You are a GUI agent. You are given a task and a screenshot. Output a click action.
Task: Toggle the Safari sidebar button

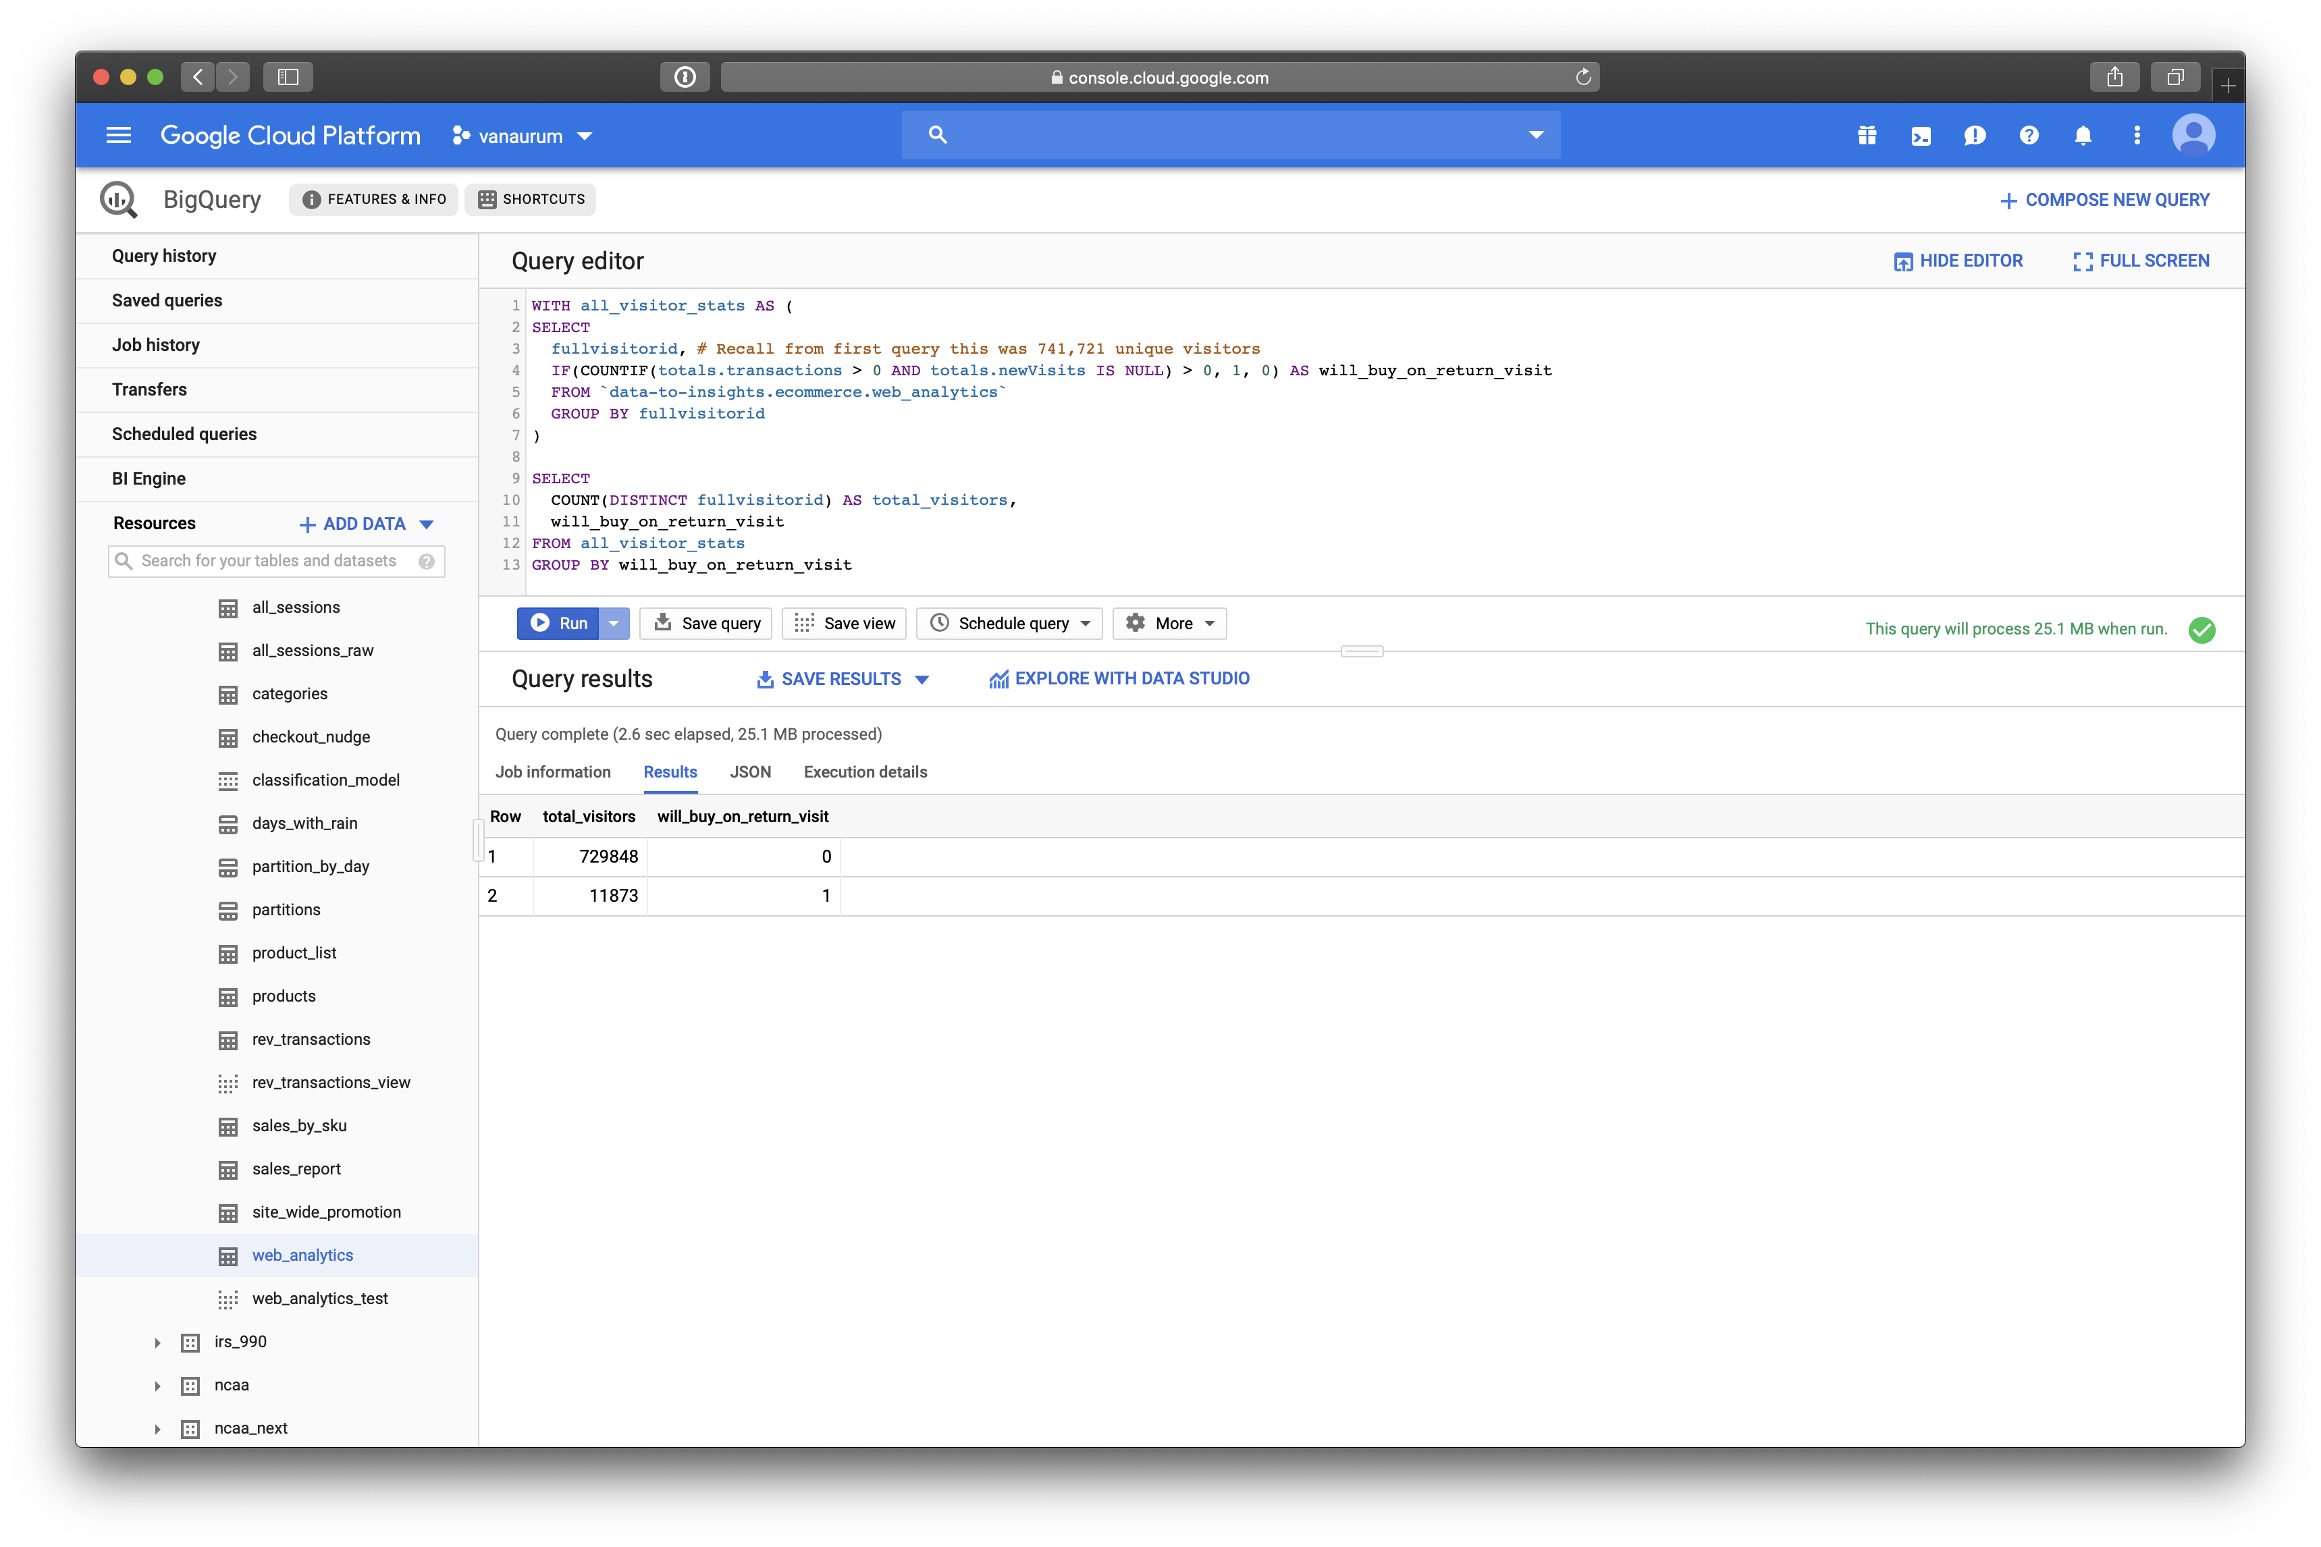[288, 77]
